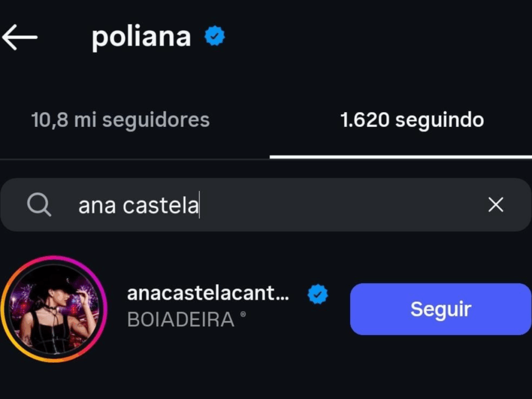The image size is (532, 399).
Task: Open the anacastelacant profile link
Action: point(208,294)
